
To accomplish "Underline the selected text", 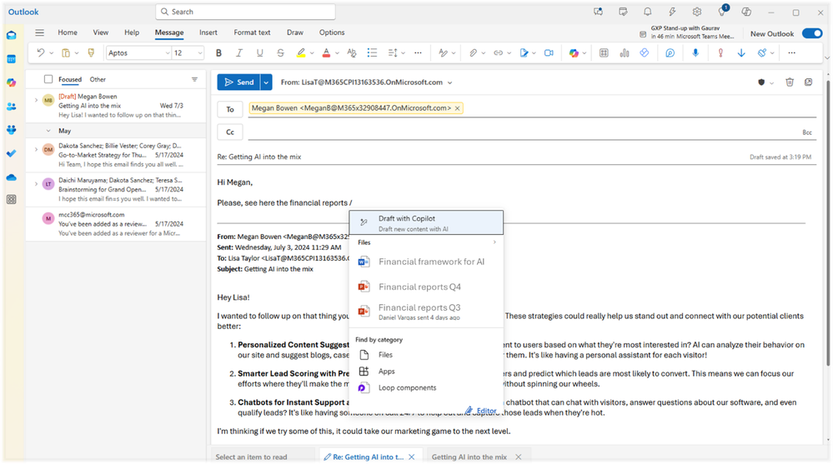I will pyautogui.click(x=260, y=53).
